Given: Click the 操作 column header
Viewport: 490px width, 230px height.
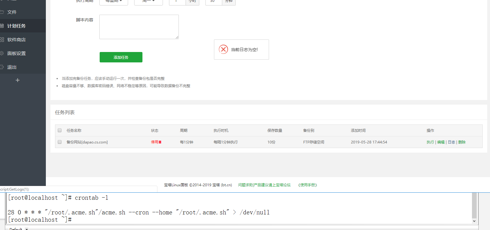Looking at the screenshot, I should coord(430,131).
